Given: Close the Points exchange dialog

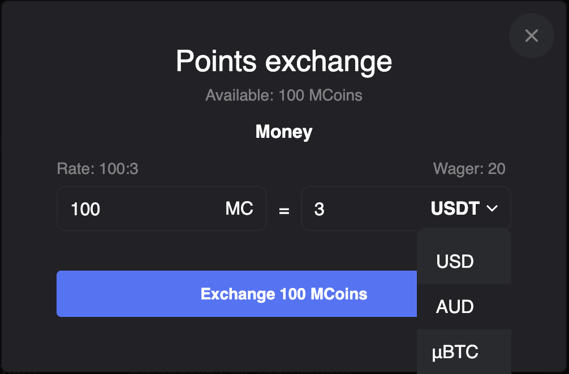Looking at the screenshot, I should 531,36.
